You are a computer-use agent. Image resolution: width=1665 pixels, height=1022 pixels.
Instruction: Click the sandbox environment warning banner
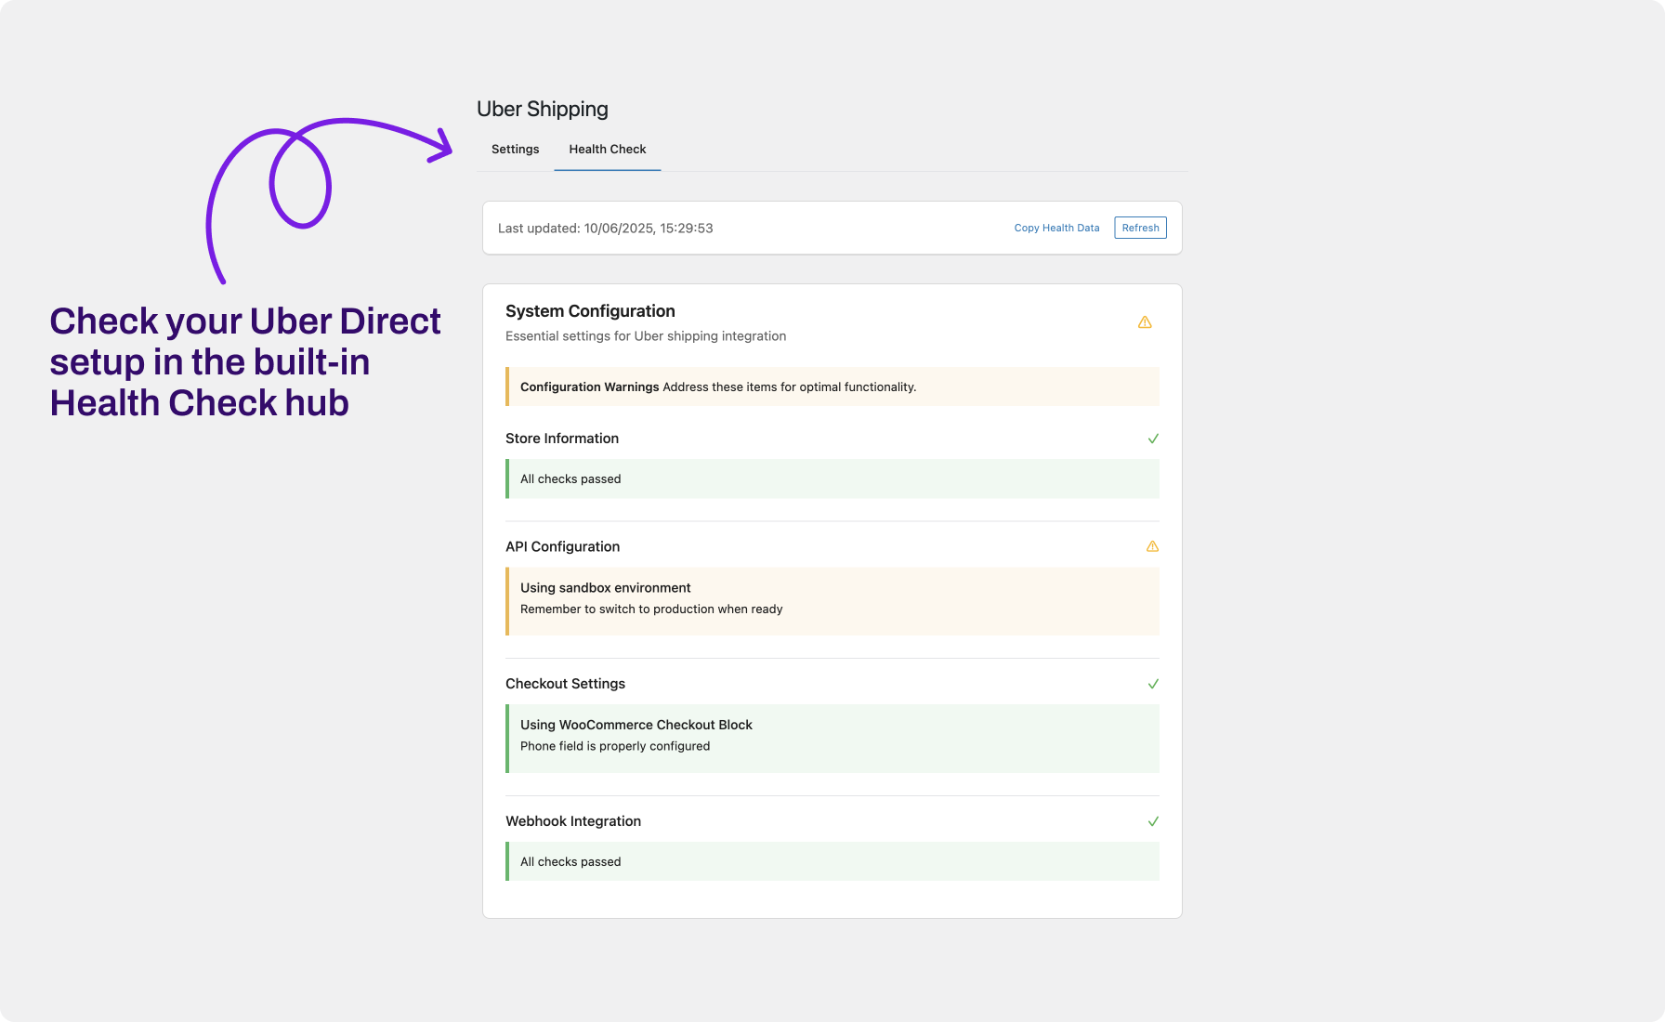click(832, 600)
